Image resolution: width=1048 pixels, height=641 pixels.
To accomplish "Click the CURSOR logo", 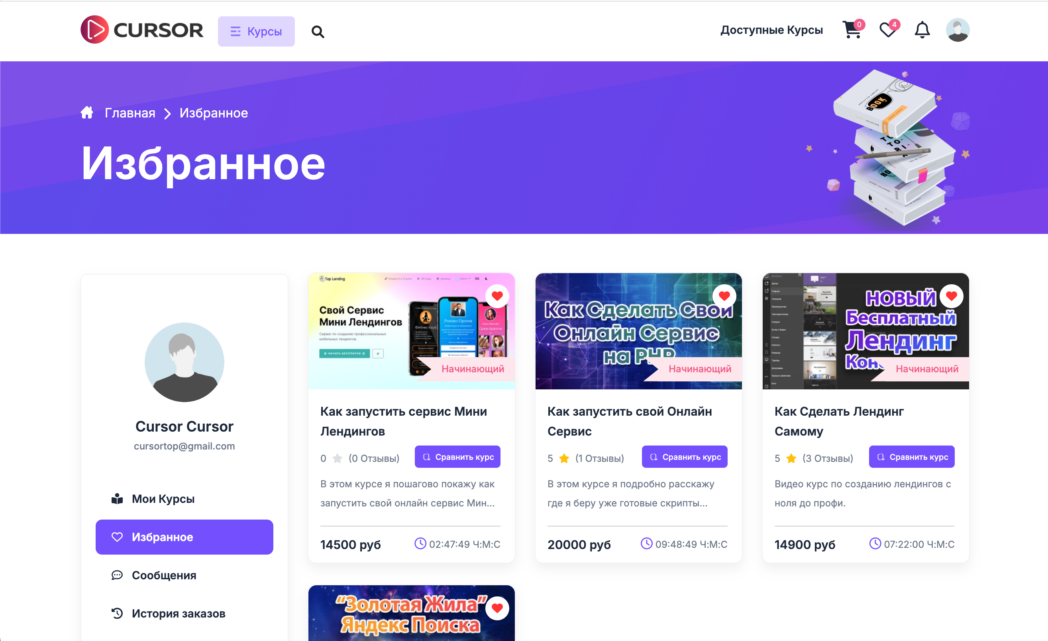I will point(142,30).
